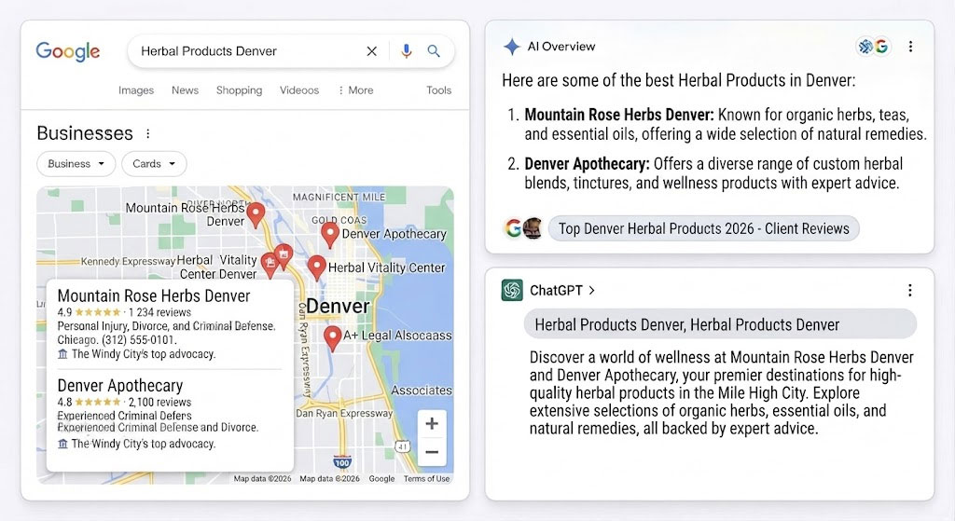The width and height of the screenshot is (955, 521).
Task: Start voice search with the microphone icon
Action: pos(407,51)
